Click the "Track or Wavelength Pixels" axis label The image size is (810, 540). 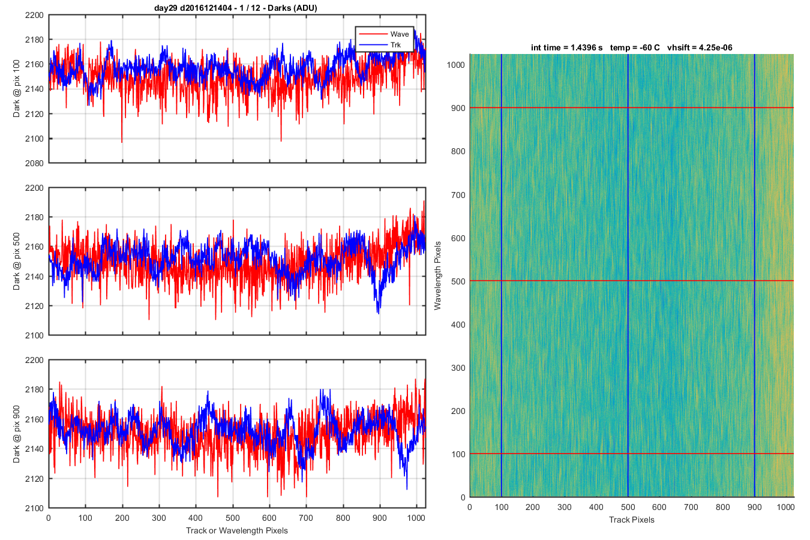pyautogui.click(x=237, y=530)
